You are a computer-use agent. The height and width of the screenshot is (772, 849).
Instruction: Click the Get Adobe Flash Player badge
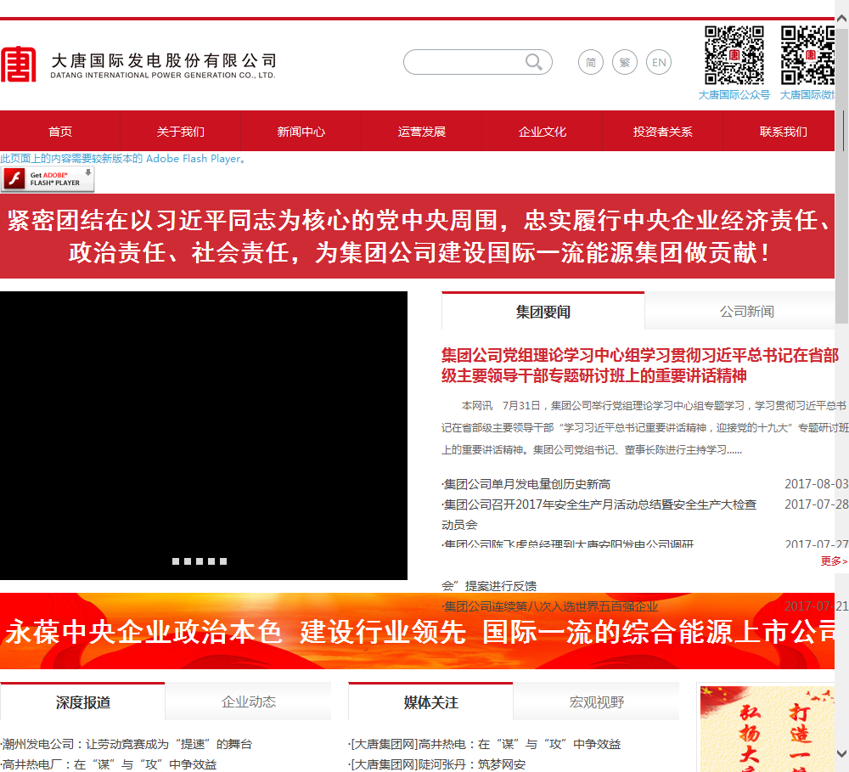coord(48,179)
